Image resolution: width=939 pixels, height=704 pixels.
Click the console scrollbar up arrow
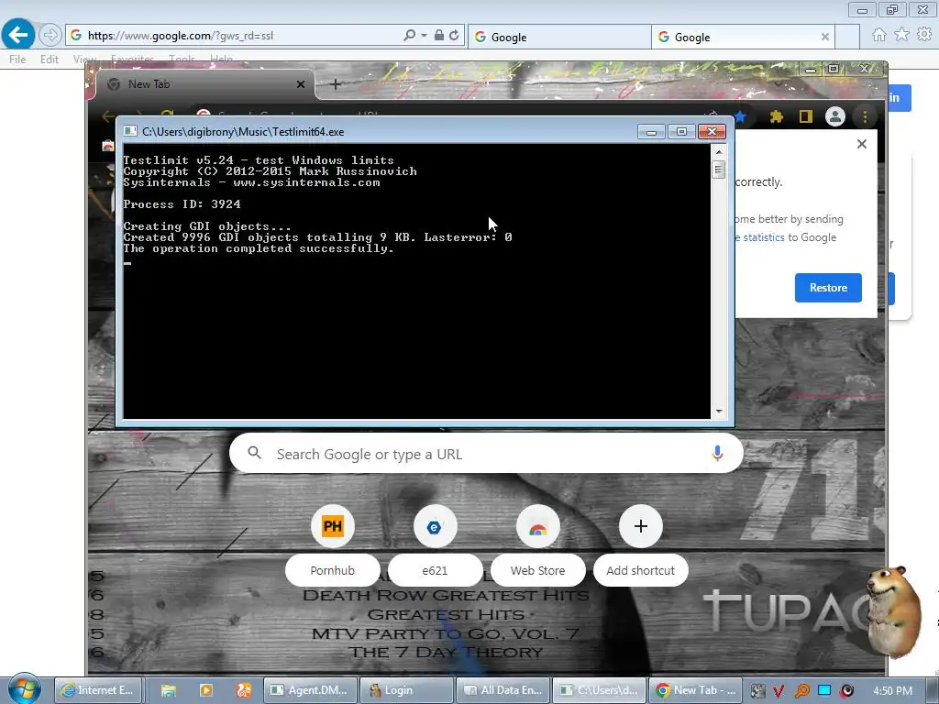point(719,152)
